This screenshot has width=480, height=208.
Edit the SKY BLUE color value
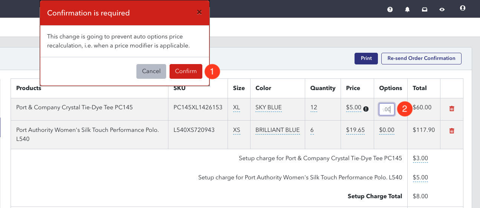tap(269, 108)
